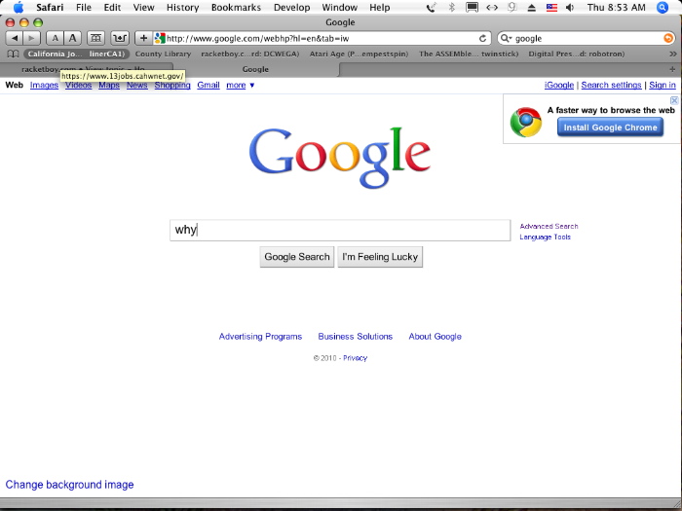Open the Apple menu
The image size is (682, 511).
tap(19, 8)
